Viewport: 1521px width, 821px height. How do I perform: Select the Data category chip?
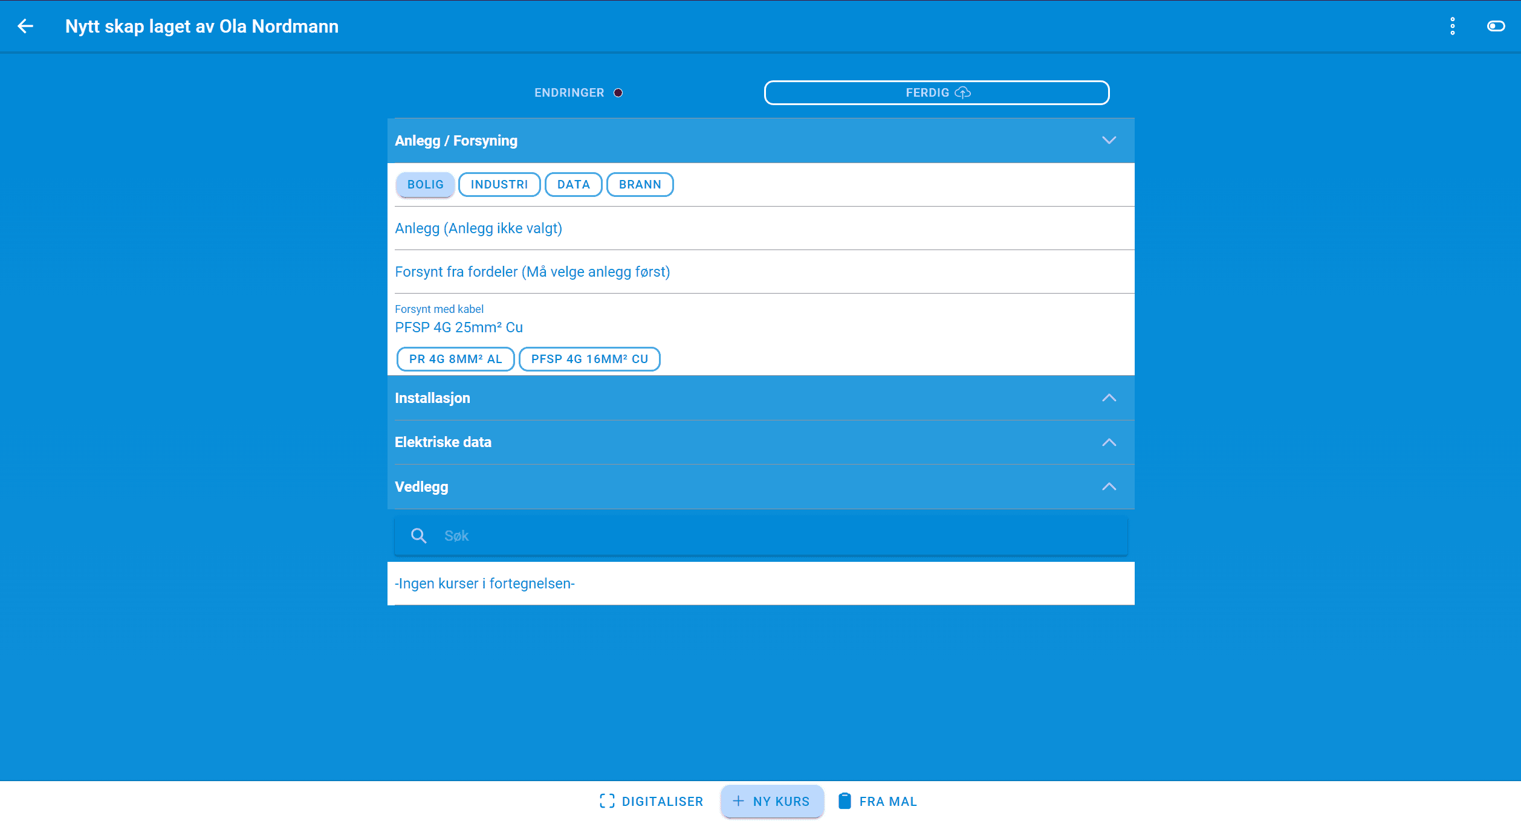tap(573, 184)
